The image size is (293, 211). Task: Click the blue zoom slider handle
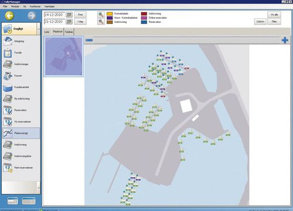coord(89,40)
